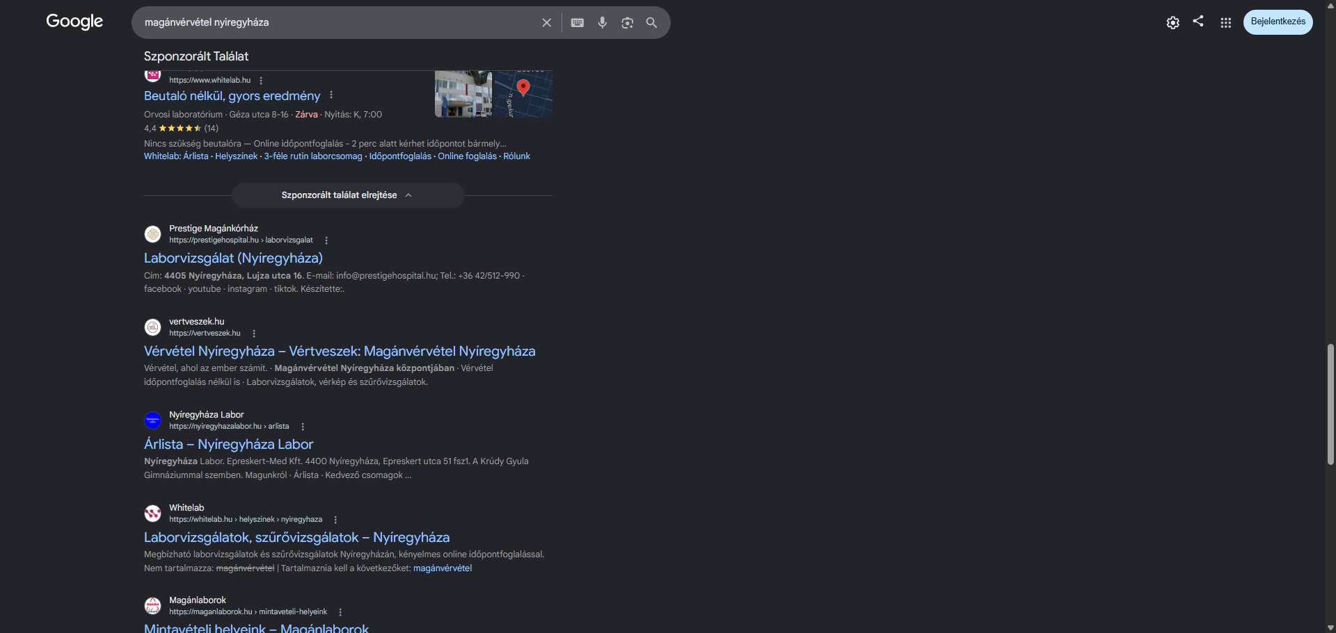Image resolution: width=1336 pixels, height=633 pixels.
Task: Click the Nyíregyháza Labor favicon
Action: coord(152,420)
